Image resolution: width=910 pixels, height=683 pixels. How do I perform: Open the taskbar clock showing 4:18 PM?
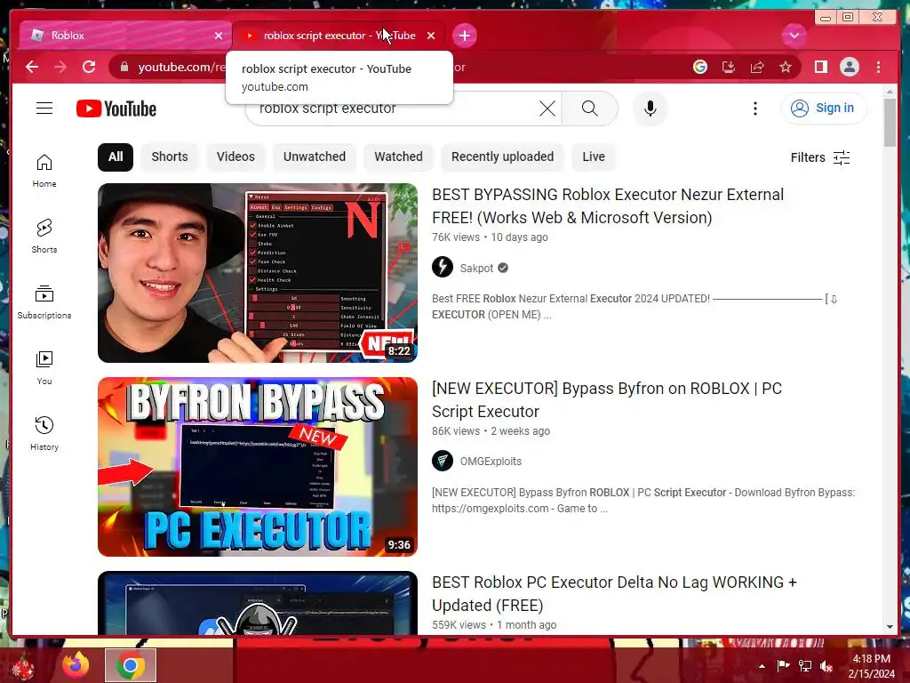point(871,666)
